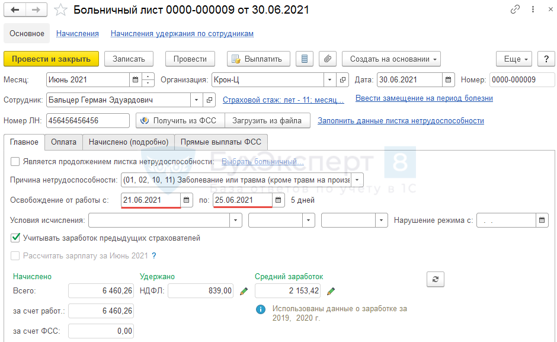Click the Выплатить button

[258, 59]
